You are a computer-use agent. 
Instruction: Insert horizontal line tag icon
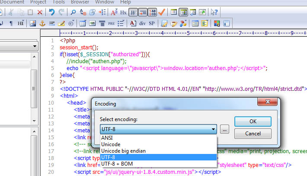pyautogui.click(x=52, y=23)
